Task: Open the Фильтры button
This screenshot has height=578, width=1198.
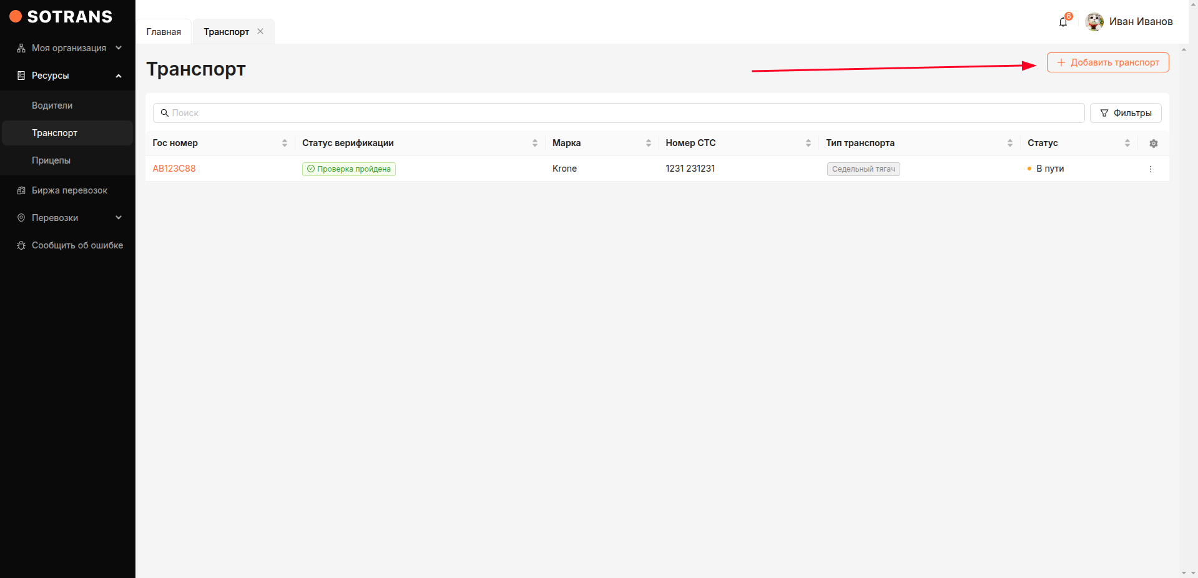Action: pos(1125,113)
